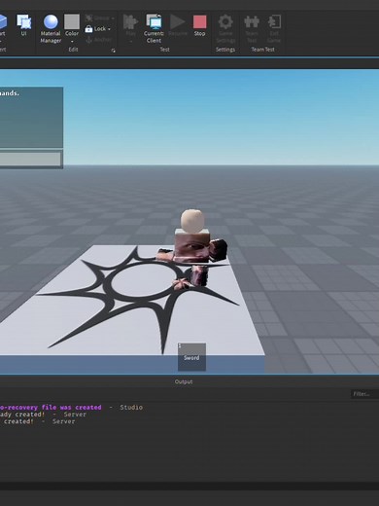The image size is (379, 506).
Task: Open the UI tool in the ribbon
Action: tap(23, 25)
